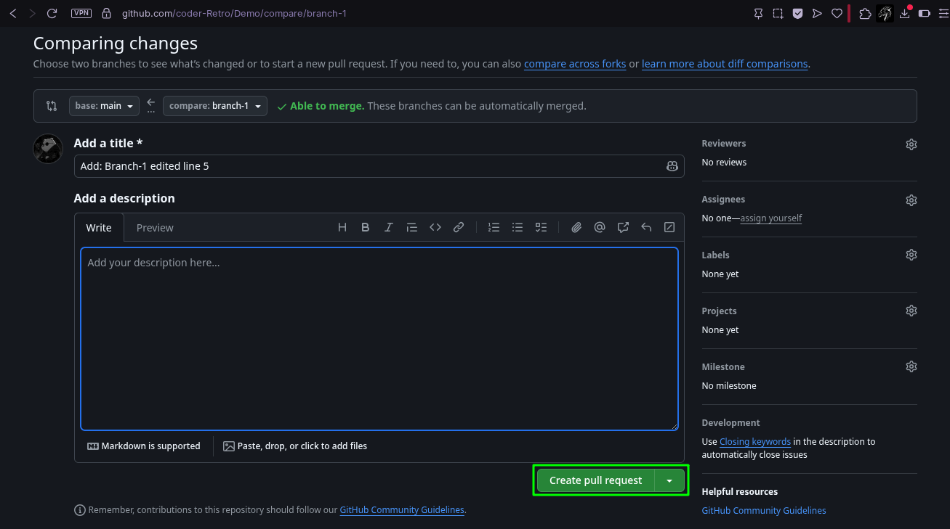The height and width of the screenshot is (529, 950).
Task: Open compare across forks link
Action: point(575,64)
